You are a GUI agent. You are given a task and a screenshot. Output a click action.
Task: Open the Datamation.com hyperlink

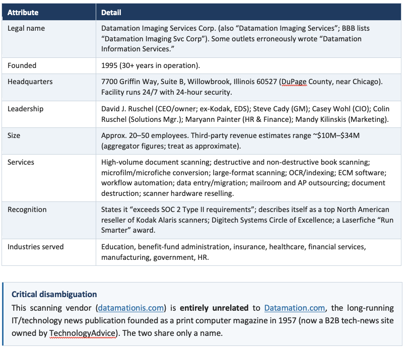pos(295,308)
